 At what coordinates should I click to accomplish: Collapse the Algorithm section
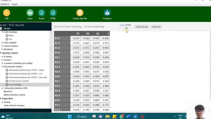click(1, 99)
